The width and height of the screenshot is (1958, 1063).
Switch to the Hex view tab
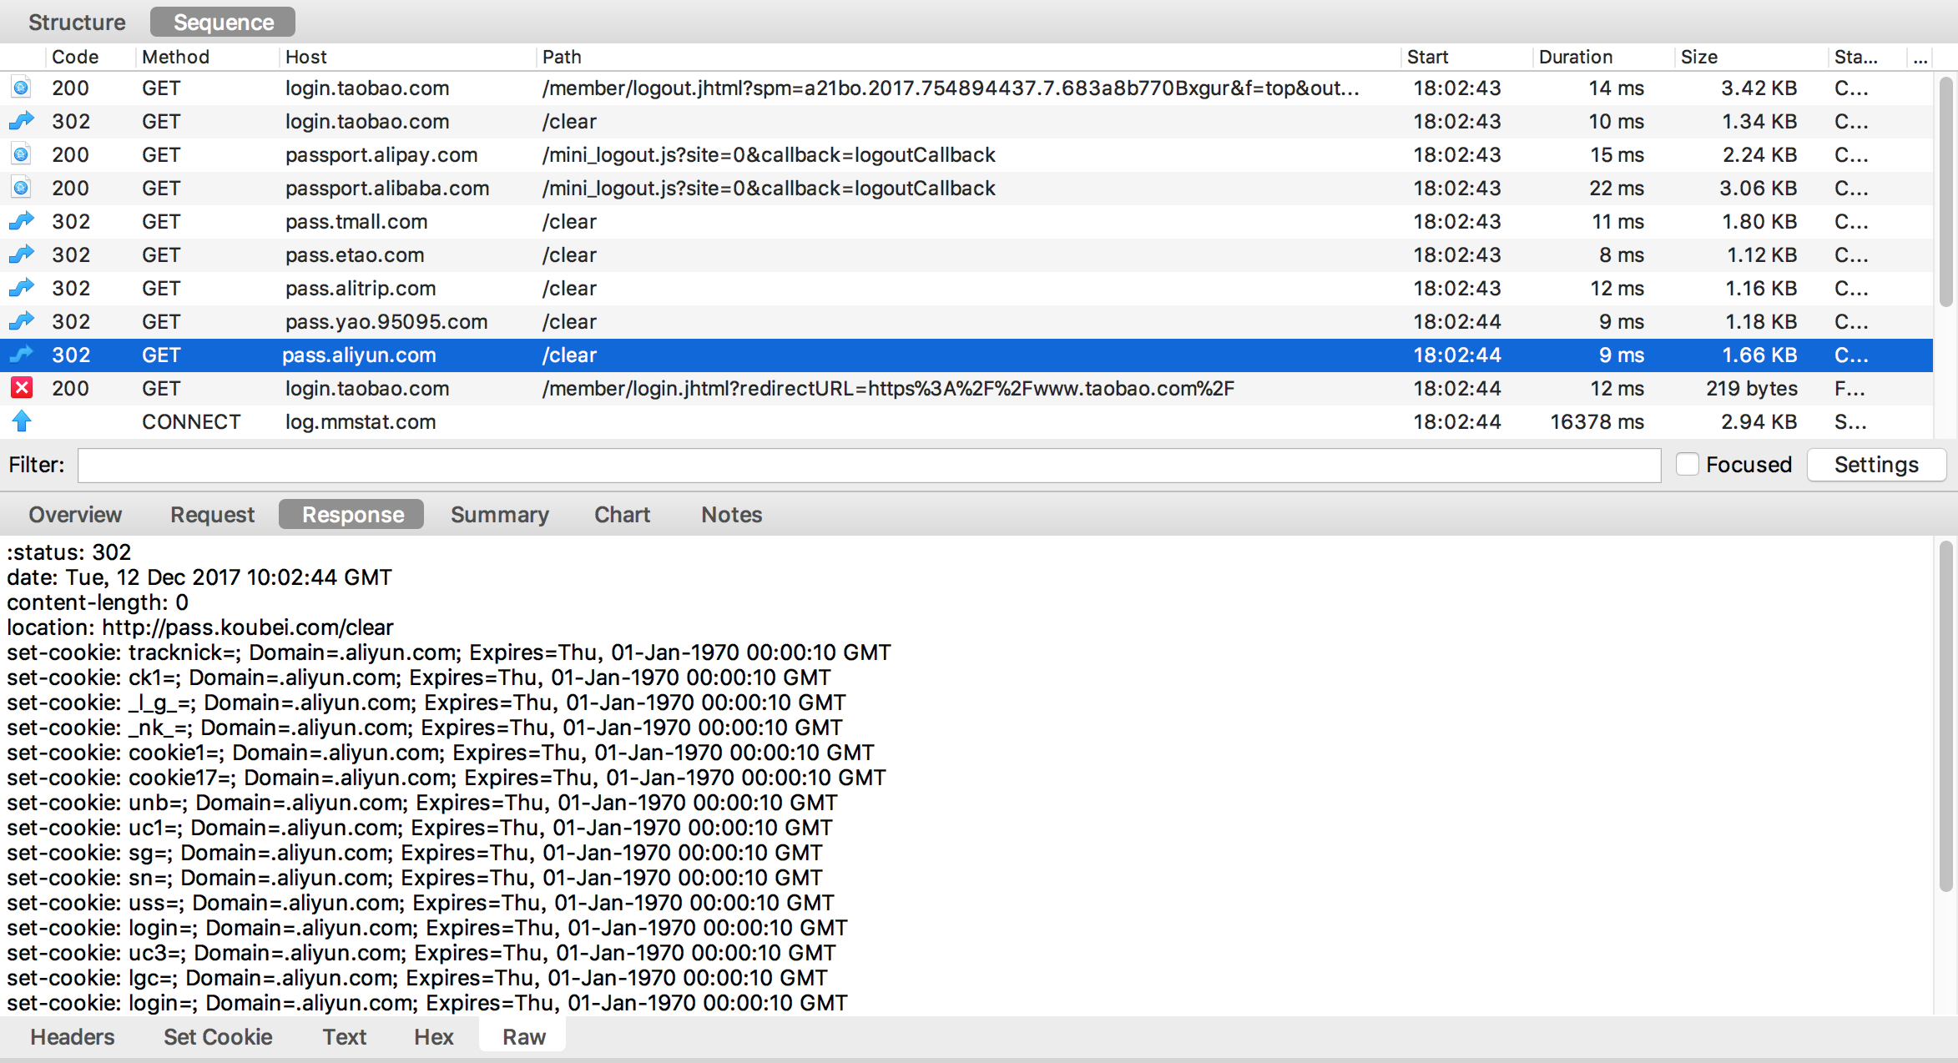click(433, 1037)
